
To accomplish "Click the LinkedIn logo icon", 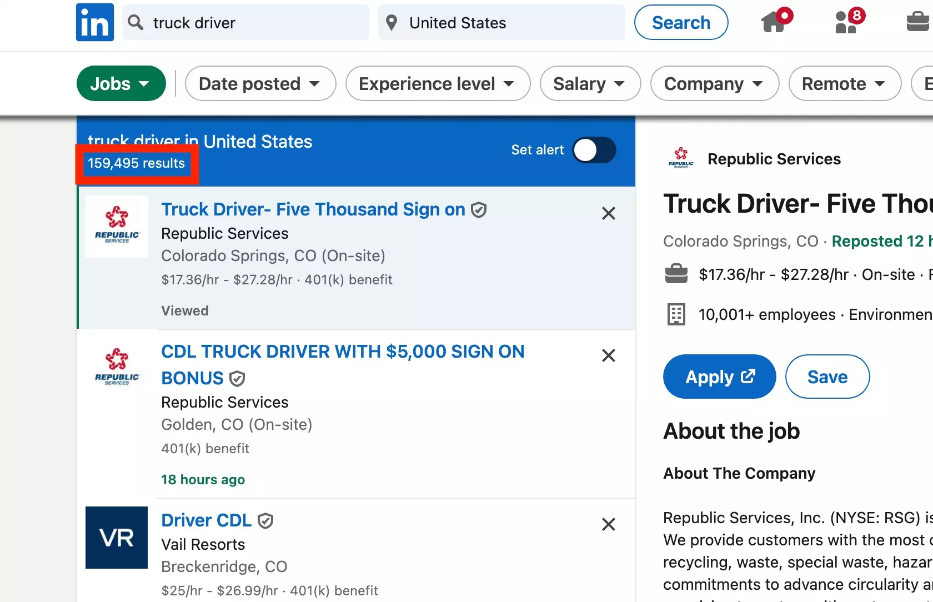I will 95,23.
